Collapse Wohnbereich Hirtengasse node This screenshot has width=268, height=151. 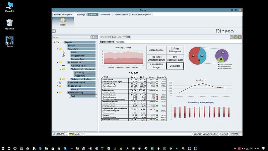click(x=61, y=69)
